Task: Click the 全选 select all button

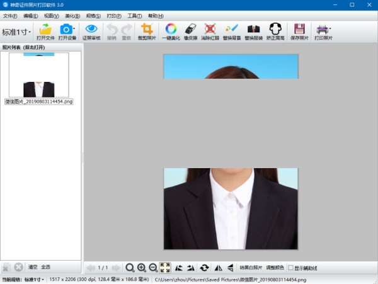Action: tap(46, 268)
